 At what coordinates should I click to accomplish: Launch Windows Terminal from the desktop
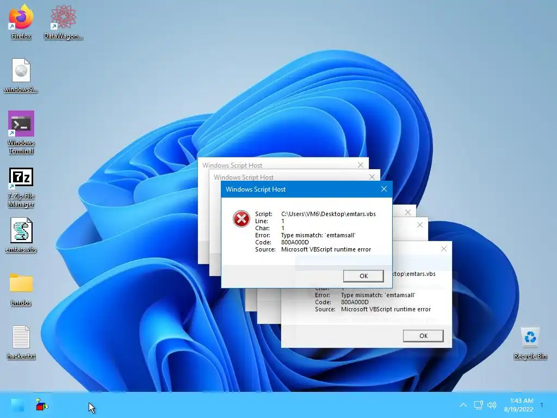[21, 132]
